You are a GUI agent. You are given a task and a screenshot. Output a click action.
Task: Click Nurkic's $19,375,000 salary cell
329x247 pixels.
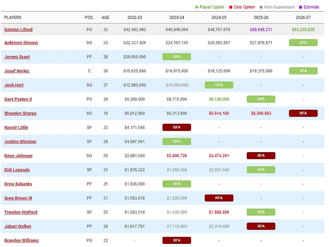(x=261, y=71)
